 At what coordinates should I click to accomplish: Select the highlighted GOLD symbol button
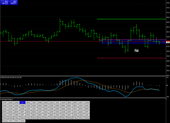coord(23,102)
